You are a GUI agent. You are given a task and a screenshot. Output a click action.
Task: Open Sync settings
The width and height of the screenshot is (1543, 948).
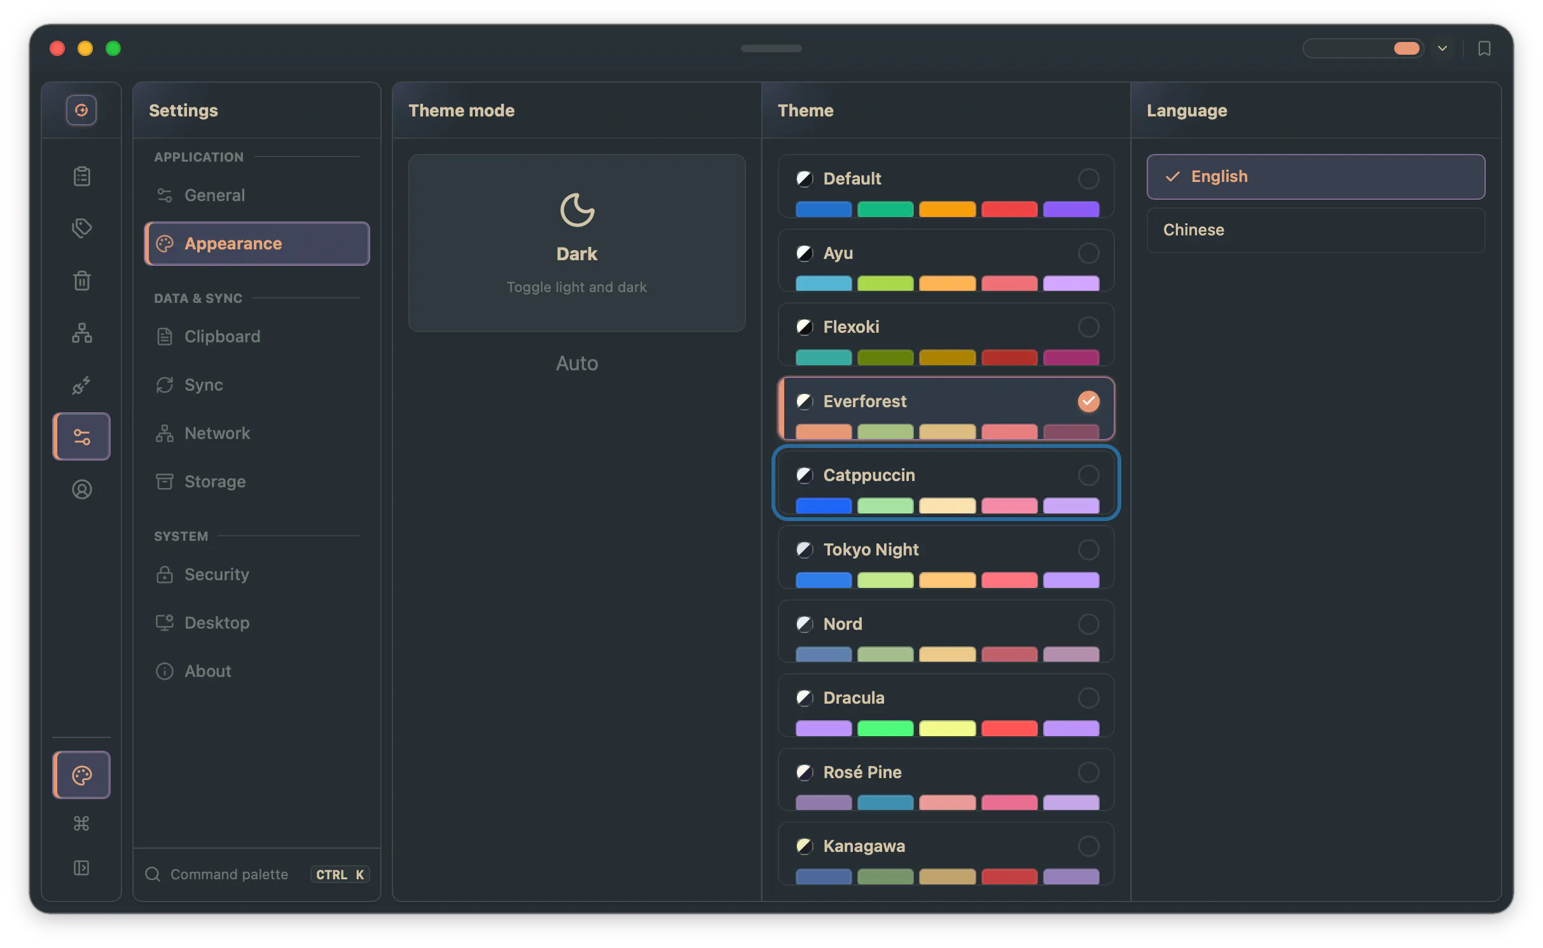coord(256,385)
